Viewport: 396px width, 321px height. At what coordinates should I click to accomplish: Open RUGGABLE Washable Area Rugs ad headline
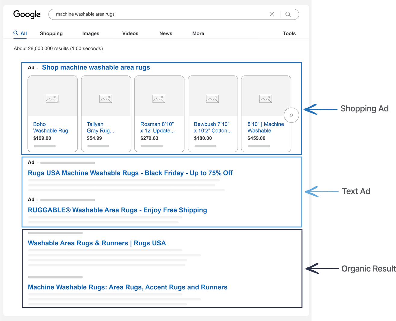(117, 210)
